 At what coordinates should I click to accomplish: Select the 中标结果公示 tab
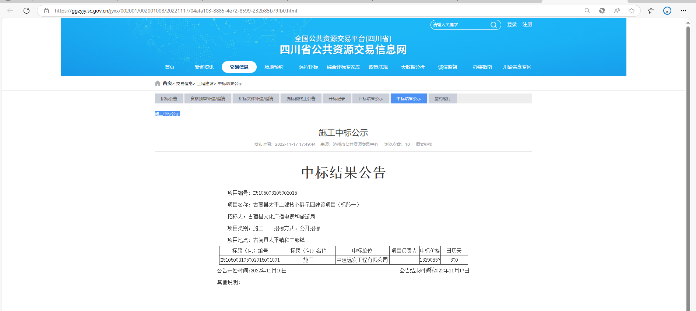[x=409, y=99]
